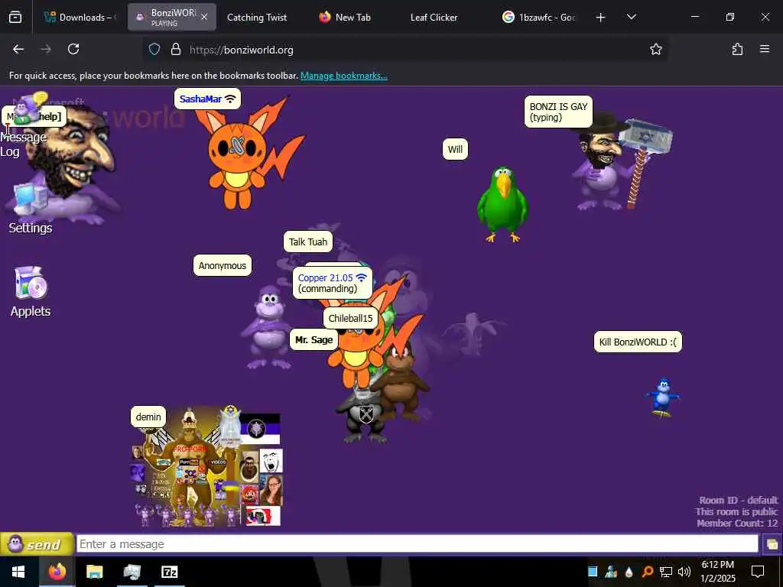Viewport: 783px width, 587px height.
Task: Focus the Enter a message field
Action: pyautogui.click(x=417, y=544)
